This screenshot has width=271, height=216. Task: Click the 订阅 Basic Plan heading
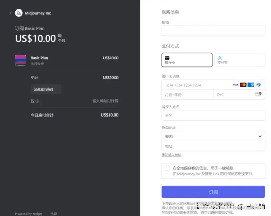30,28
